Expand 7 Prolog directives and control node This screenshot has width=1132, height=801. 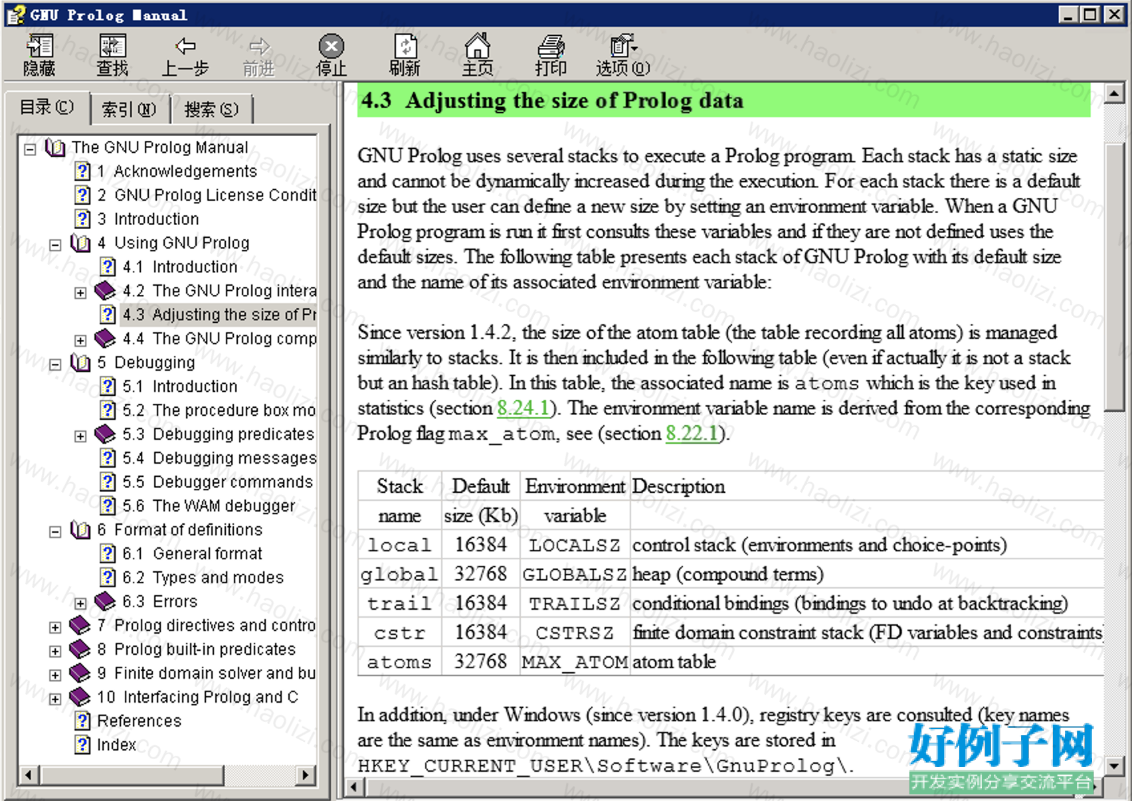click(x=55, y=627)
